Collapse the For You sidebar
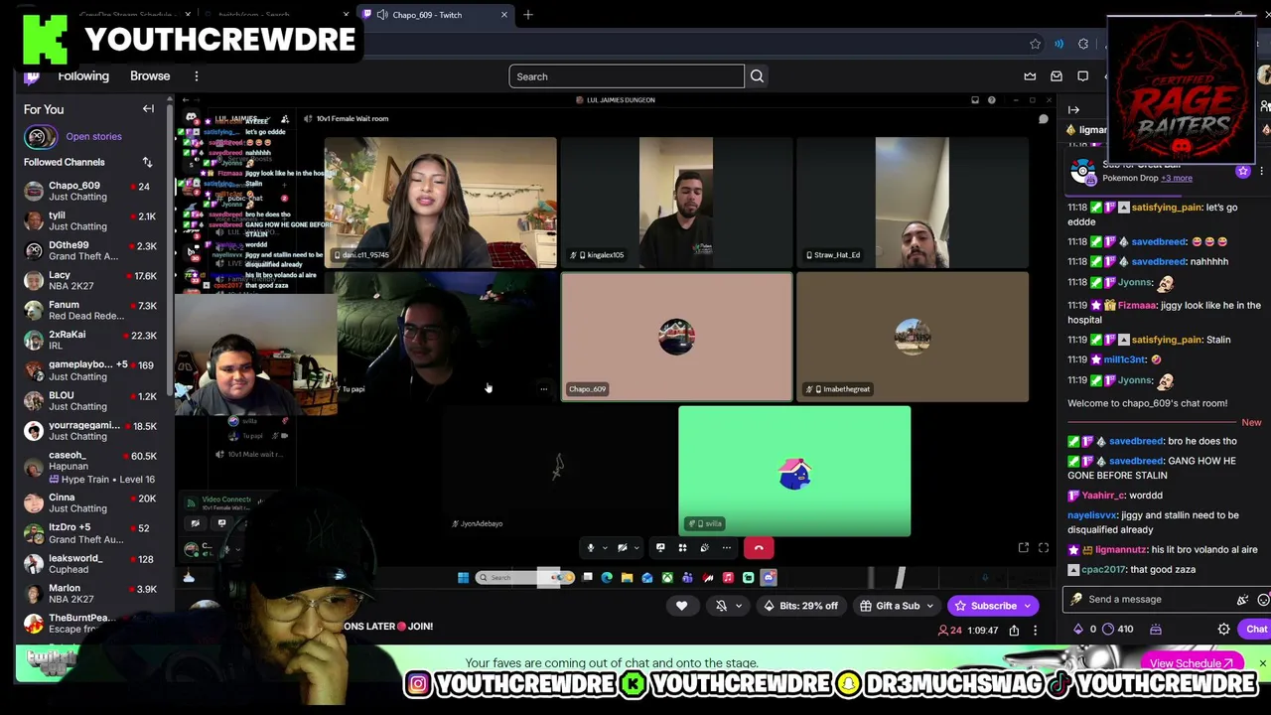This screenshot has width=1271, height=715. tap(148, 109)
